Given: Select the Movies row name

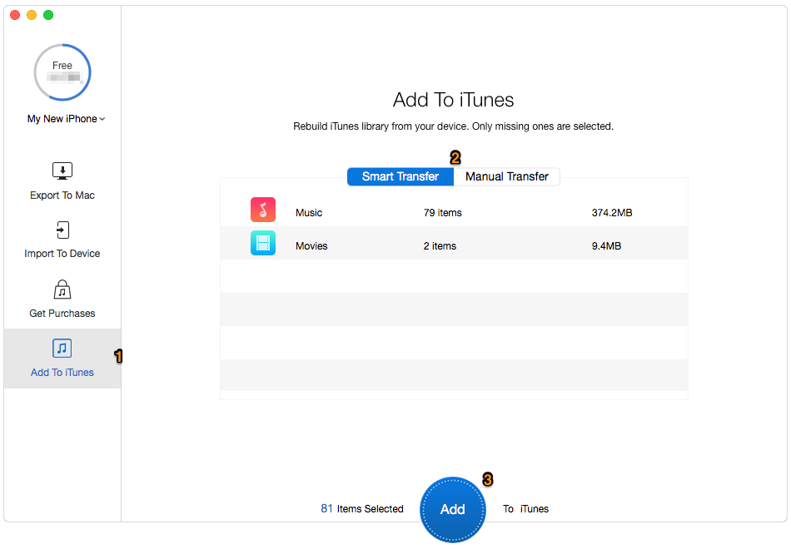Looking at the screenshot, I should click(x=311, y=246).
